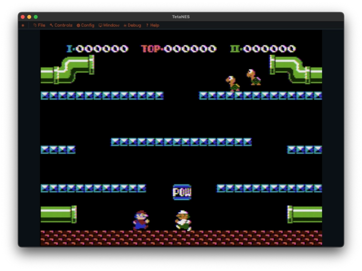Screen dimensions: 362x271
Task: Minimize the window using yellow button
Action: [x=29, y=17]
